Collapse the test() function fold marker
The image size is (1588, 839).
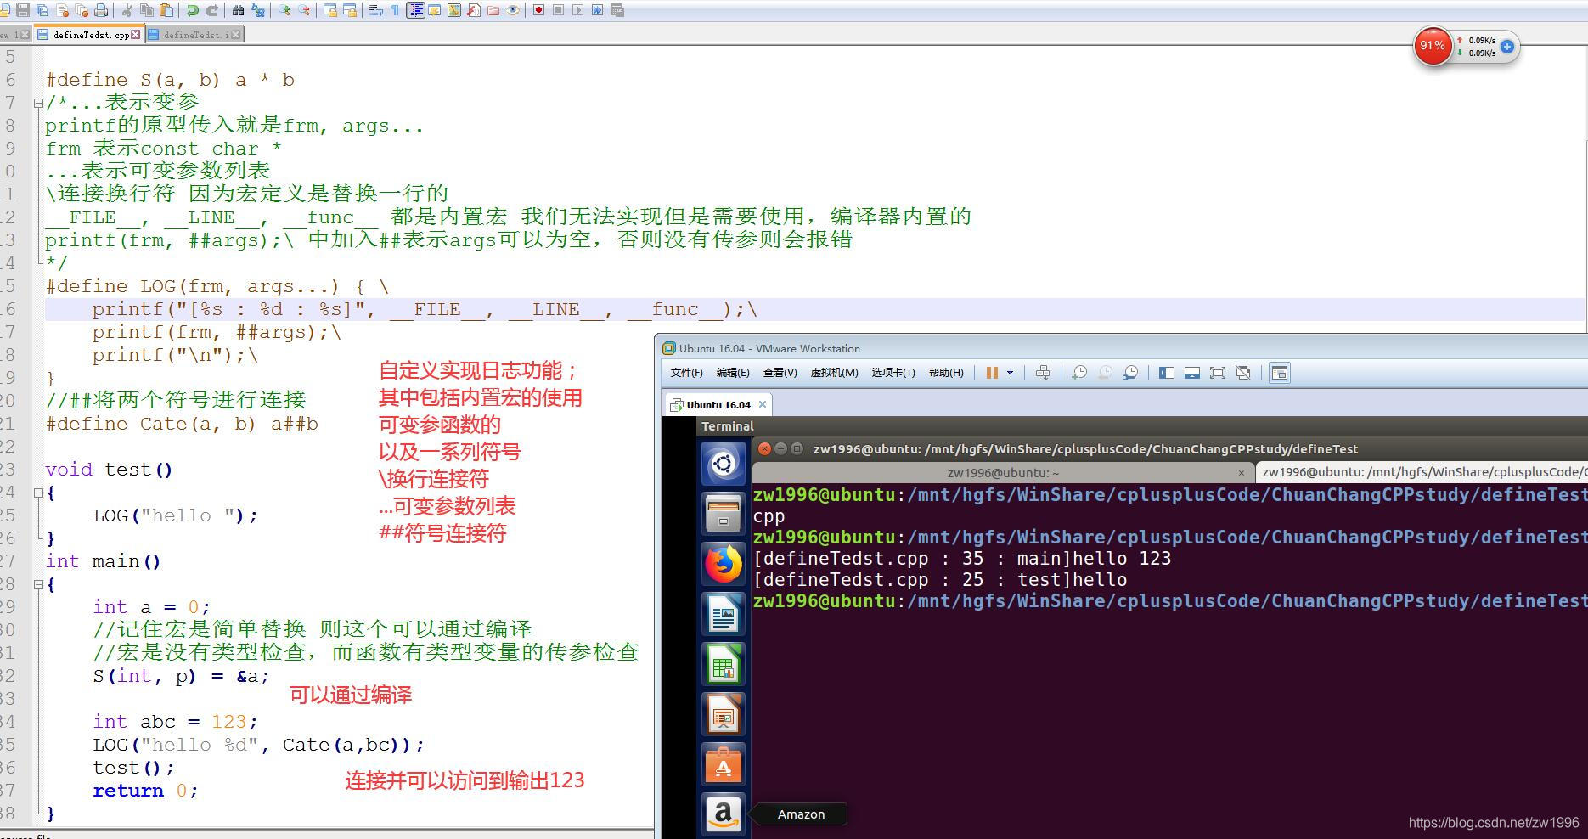tap(38, 493)
